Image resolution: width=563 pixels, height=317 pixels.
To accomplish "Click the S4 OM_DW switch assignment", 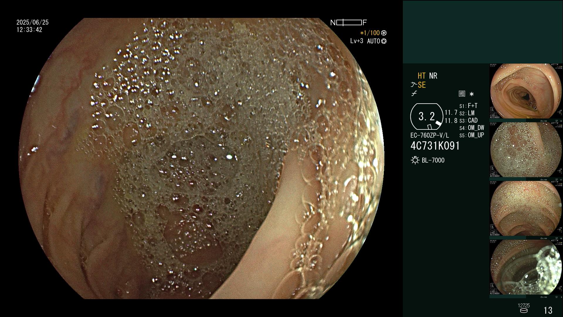I will pos(472,128).
